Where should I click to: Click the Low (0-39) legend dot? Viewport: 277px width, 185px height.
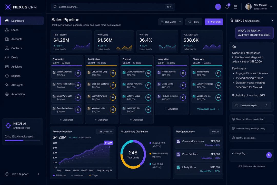coord(150,164)
